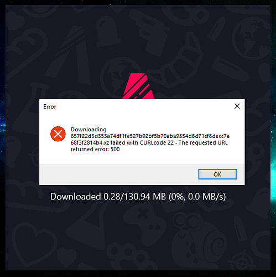
Task: Click the globe icon in top-right corner
Action: [x=252, y=38]
